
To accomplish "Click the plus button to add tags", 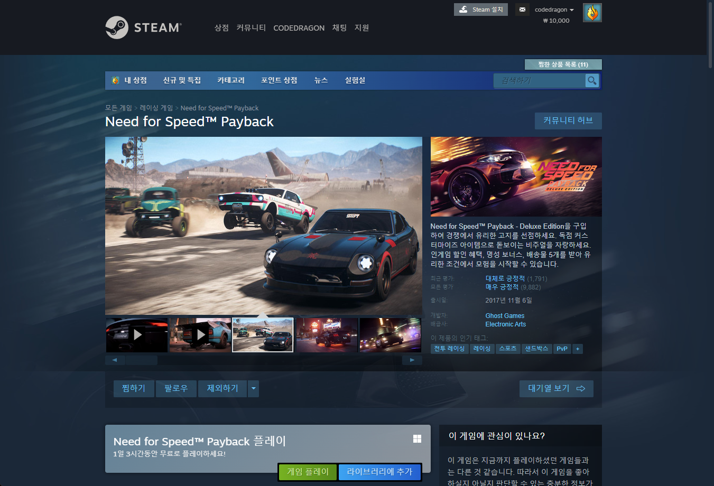I will pos(578,349).
